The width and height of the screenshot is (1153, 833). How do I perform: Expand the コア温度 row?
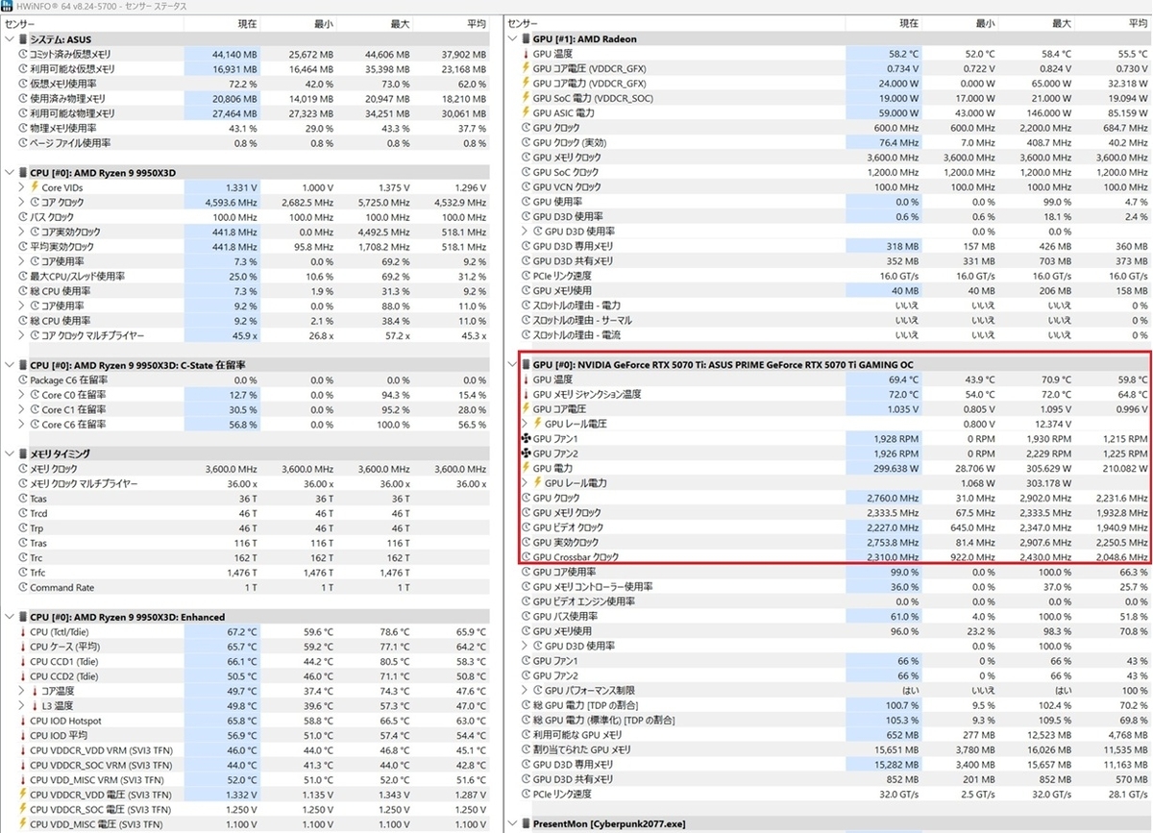(x=21, y=691)
